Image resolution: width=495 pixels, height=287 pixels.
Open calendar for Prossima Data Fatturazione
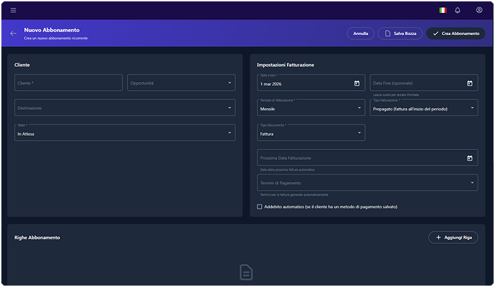coord(469,158)
